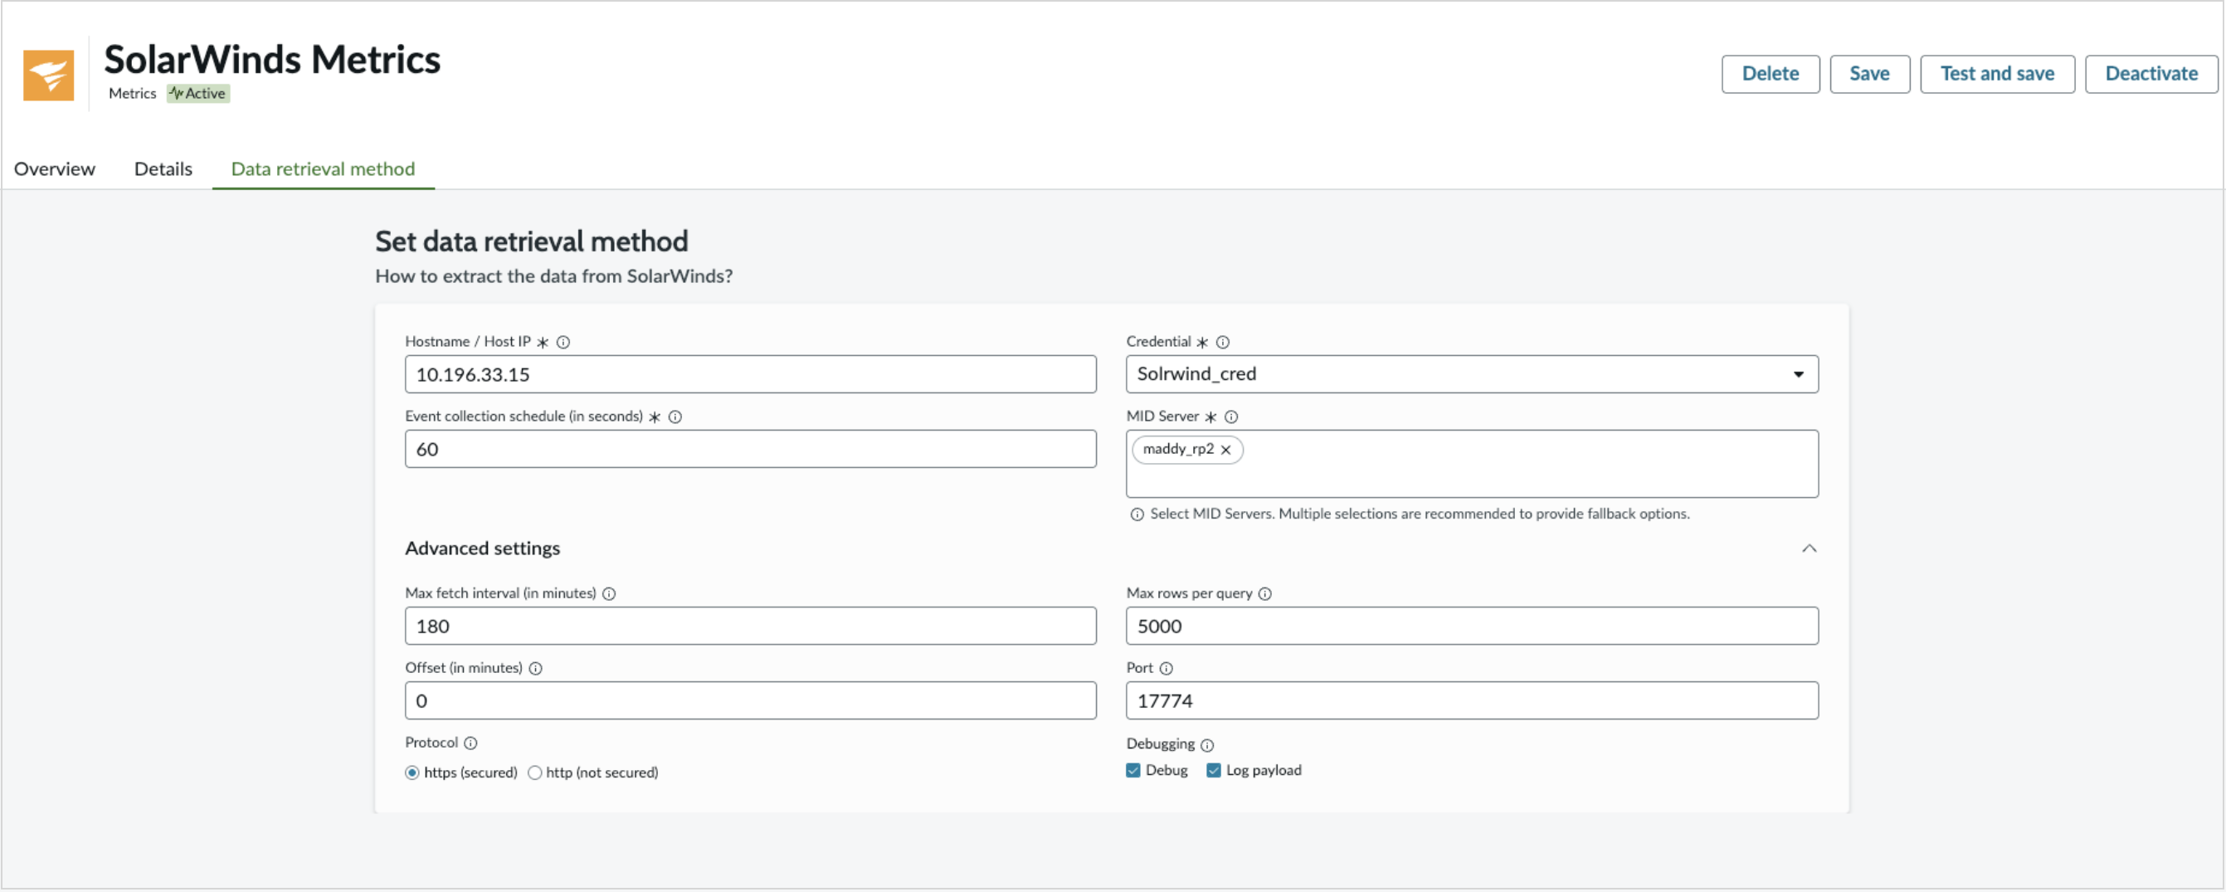Uncheck the Debug checkbox
Viewport: 2226px width, 892px height.
coord(1133,770)
